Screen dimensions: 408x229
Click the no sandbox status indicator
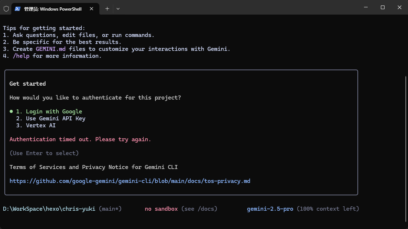(x=161, y=209)
